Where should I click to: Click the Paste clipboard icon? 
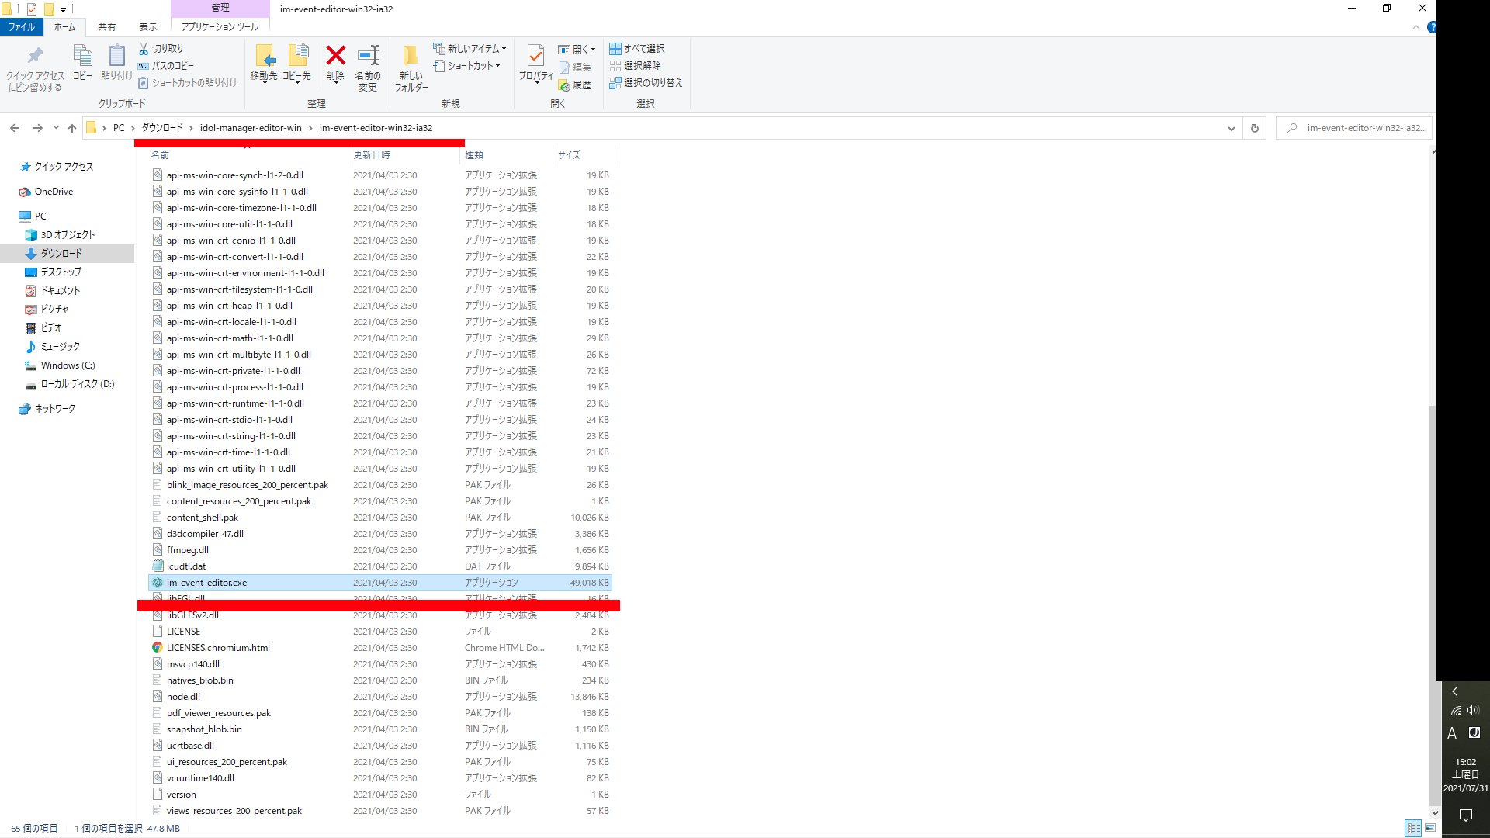click(116, 57)
